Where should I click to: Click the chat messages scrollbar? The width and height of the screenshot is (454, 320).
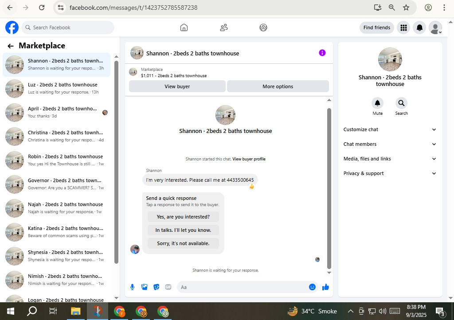pyautogui.click(x=329, y=188)
